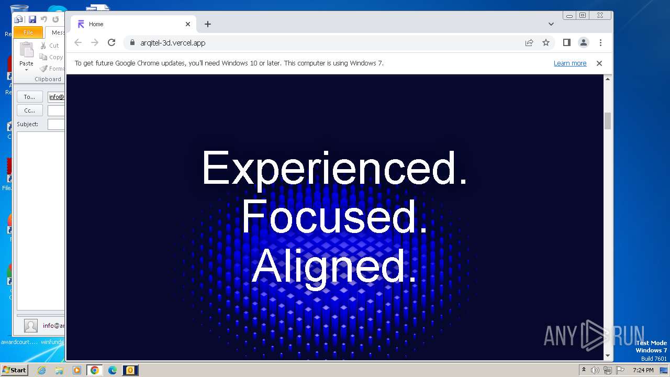Expand the tab search chevron
670x377 pixels.
[x=551, y=24]
